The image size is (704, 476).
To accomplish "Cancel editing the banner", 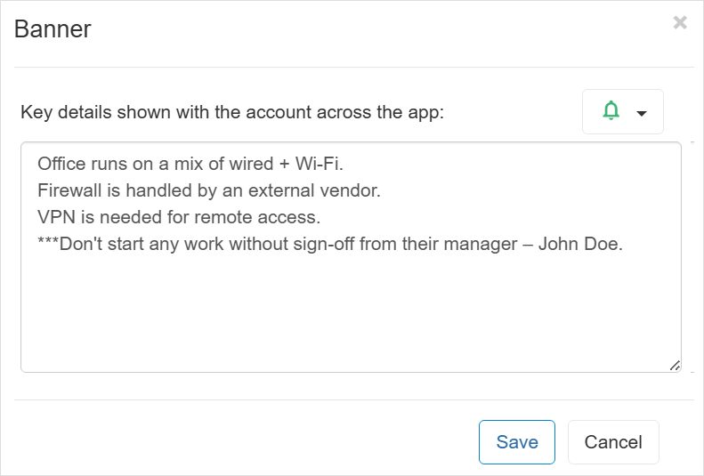I will [613, 442].
